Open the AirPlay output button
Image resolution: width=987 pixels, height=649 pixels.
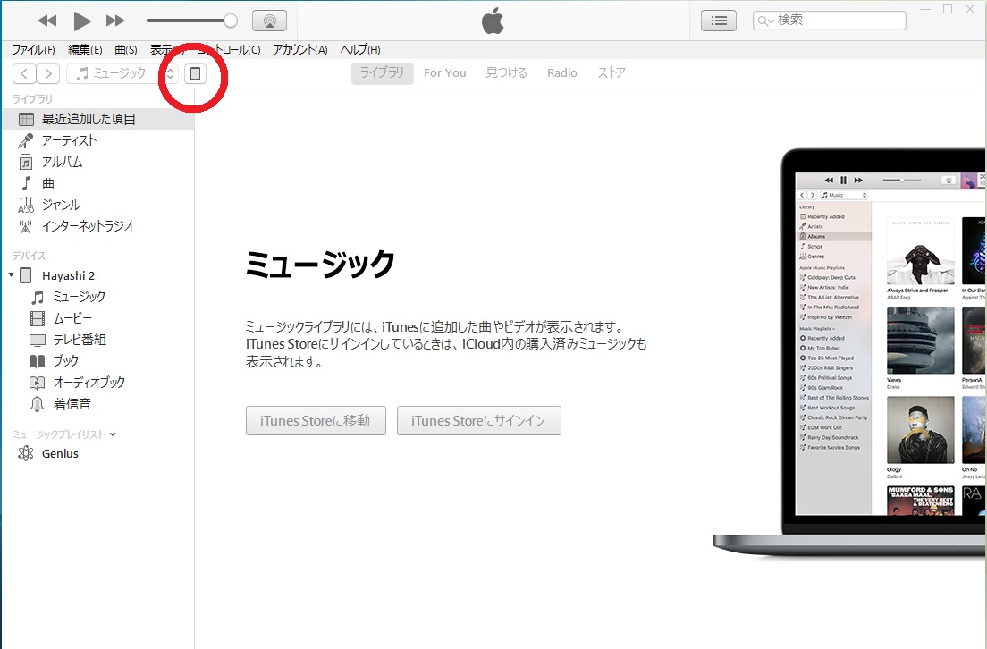pyautogui.click(x=269, y=21)
